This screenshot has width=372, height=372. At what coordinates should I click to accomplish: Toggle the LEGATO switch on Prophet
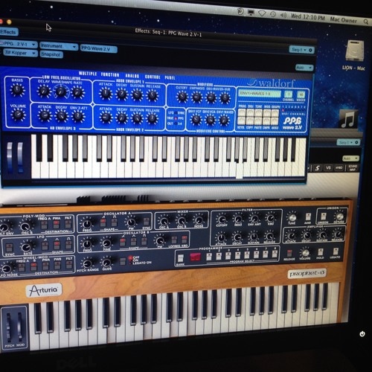(336, 251)
